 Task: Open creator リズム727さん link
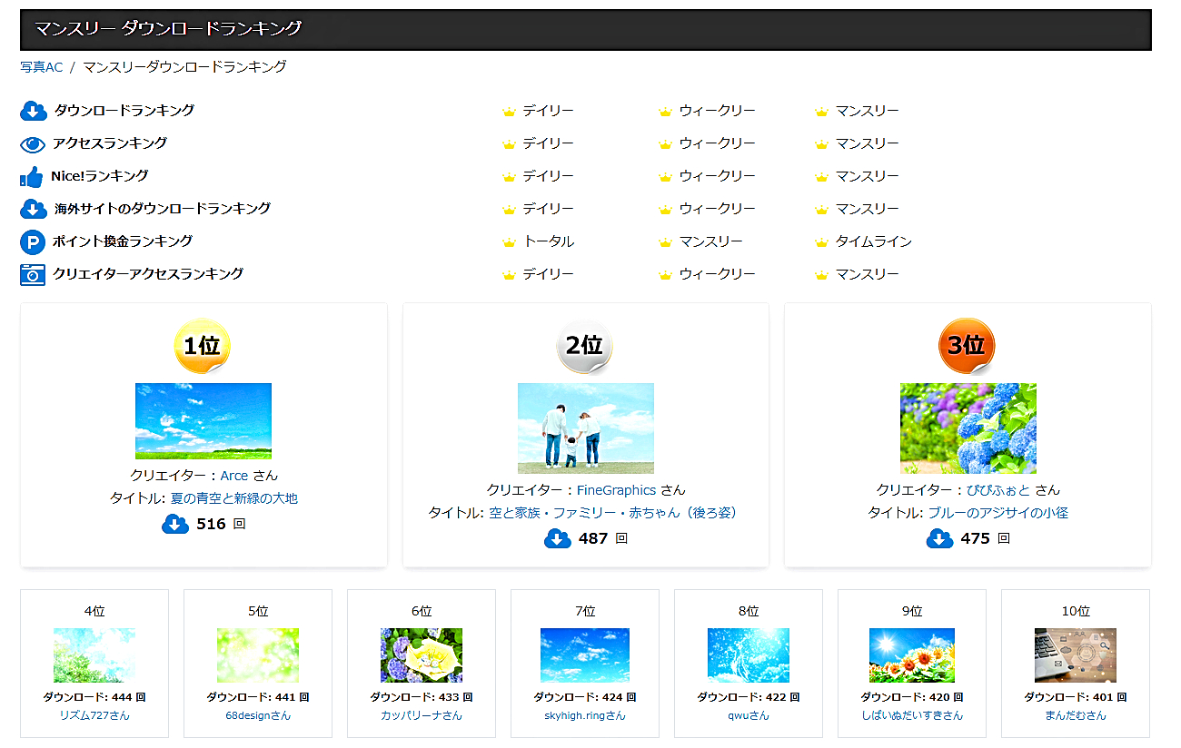(94, 715)
